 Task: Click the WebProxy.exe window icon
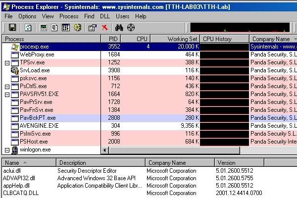coord(15,55)
